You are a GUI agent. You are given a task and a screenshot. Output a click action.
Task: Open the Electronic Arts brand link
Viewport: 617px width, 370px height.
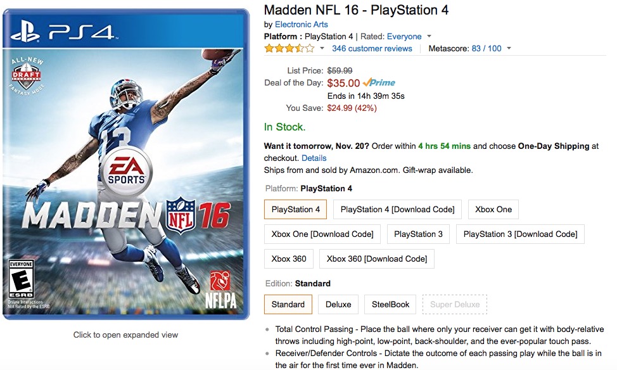pos(302,25)
